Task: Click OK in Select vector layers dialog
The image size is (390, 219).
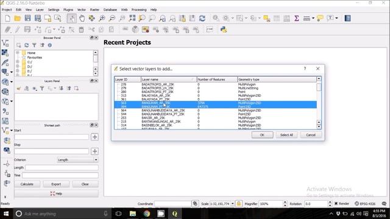Action: (x=262, y=135)
